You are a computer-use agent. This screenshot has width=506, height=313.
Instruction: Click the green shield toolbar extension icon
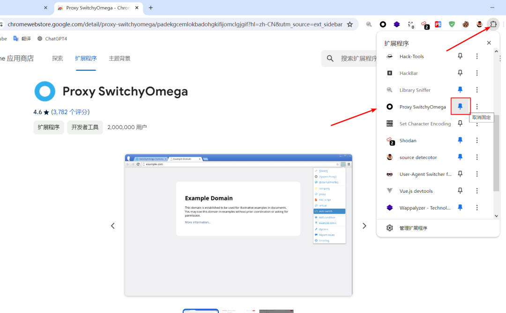452,24
